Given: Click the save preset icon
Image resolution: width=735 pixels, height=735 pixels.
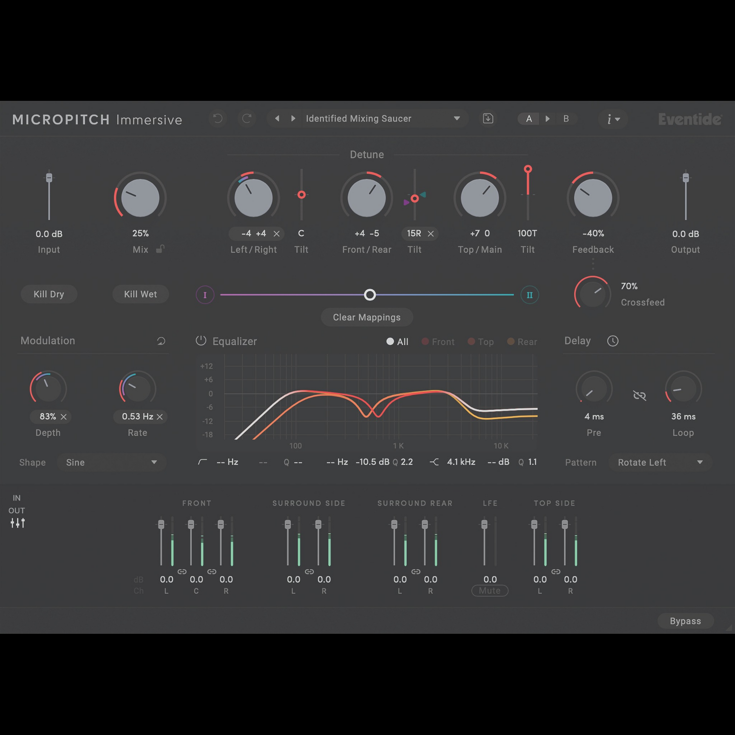Looking at the screenshot, I should click(x=488, y=119).
